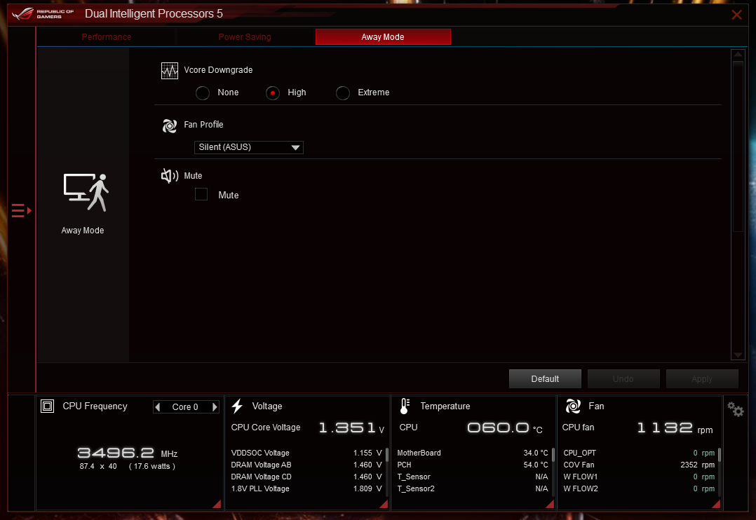Click the W FLOW2 fan row

(639, 488)
